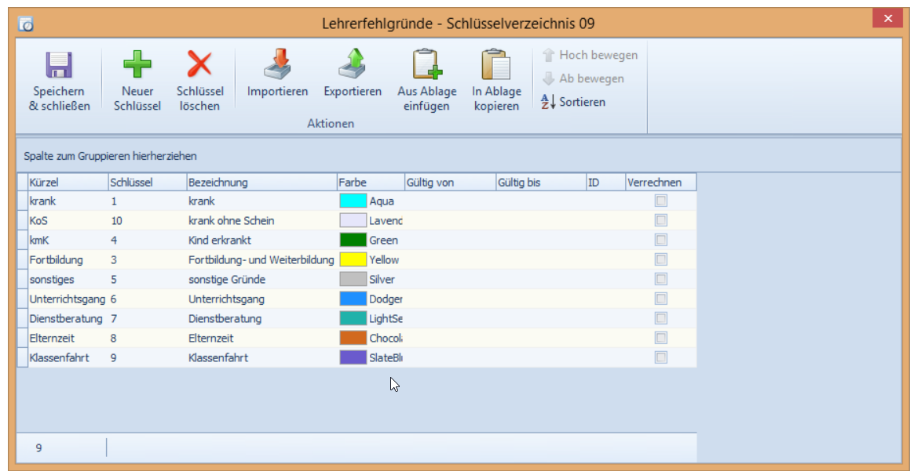
Task: Click Kürzel cell 'KoS'
Action: pyautogui.click(x=68, y=220)
